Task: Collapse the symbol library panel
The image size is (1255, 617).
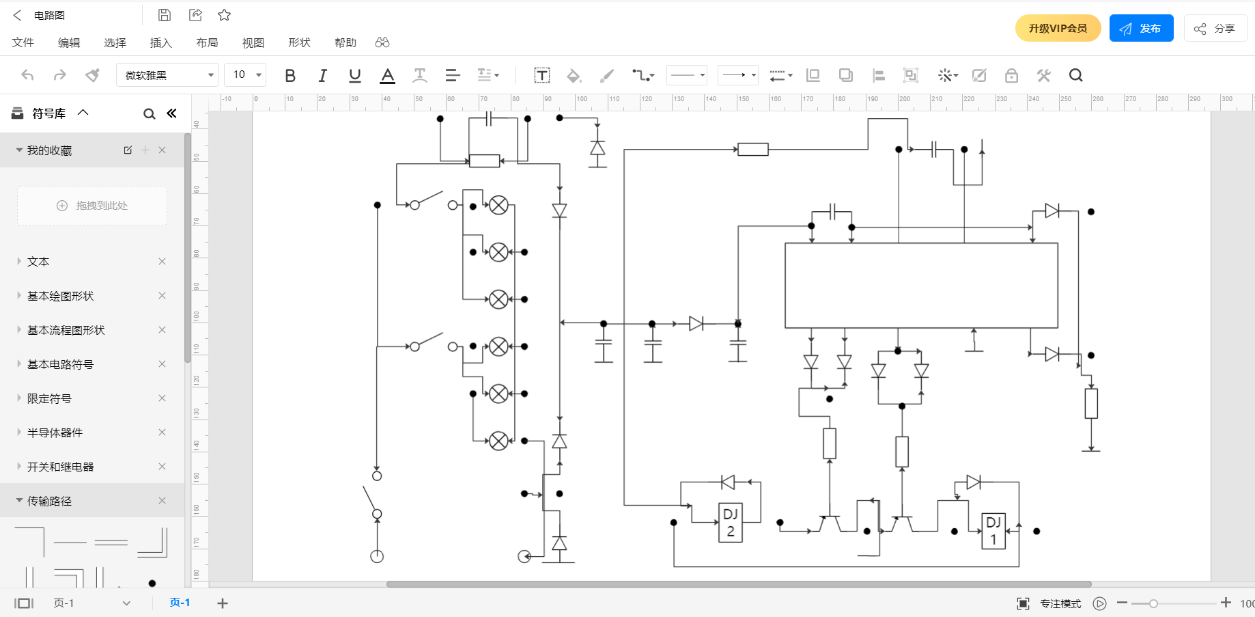Action: pyautogui.click(x=171, y=113)
